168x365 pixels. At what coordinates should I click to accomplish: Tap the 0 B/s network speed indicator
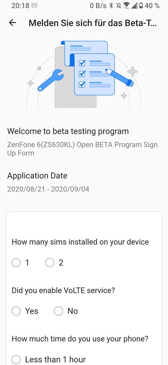pos(98,6)
